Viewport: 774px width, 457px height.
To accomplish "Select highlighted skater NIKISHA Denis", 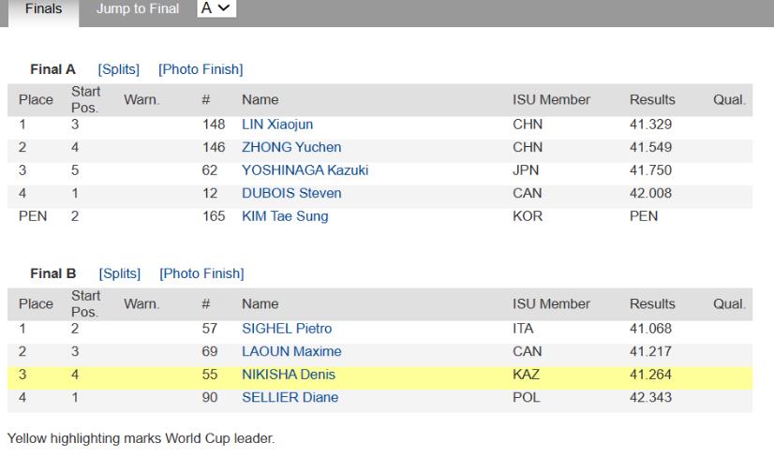I will pyautogui.click(x=289, y=375).
